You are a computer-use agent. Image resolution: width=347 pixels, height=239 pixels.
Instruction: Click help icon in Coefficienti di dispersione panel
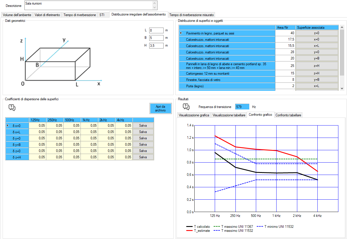tap(12, 108)
